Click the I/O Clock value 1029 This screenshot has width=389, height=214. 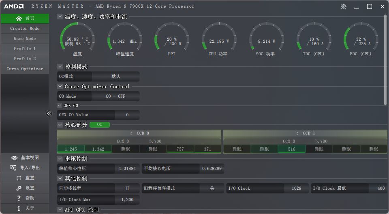point(297,188)
